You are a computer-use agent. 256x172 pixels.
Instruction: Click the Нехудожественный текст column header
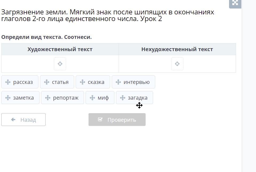(177, 49)
